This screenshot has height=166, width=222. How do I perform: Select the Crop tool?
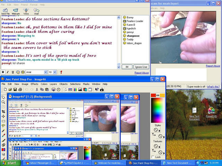pos(3,112)
